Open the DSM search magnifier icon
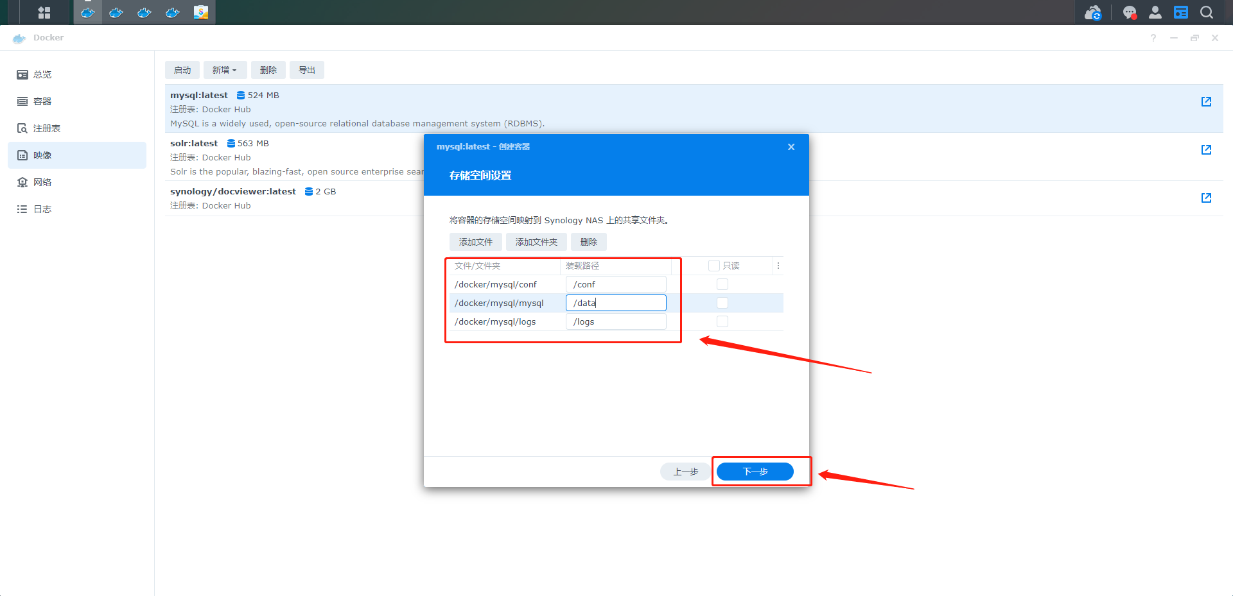1233x596 pixels. (x=1207, y=12)
